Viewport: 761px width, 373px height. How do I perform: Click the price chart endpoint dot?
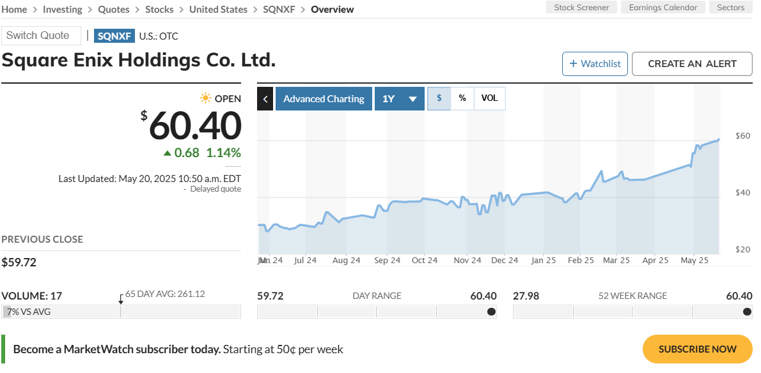pyautogui.click(x=718, y=139)
